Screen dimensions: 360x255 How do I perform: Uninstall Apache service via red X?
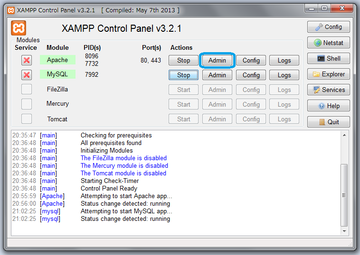27,60
